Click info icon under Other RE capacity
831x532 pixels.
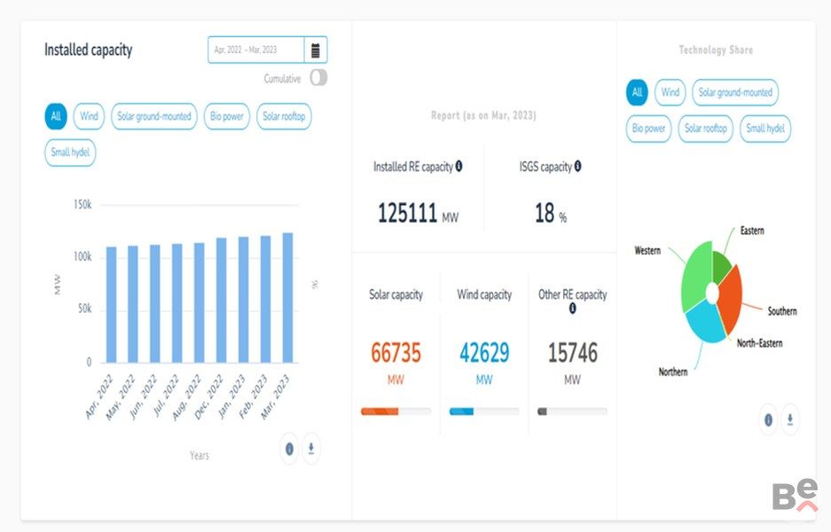pyautogui.click(x=572, y=309)
